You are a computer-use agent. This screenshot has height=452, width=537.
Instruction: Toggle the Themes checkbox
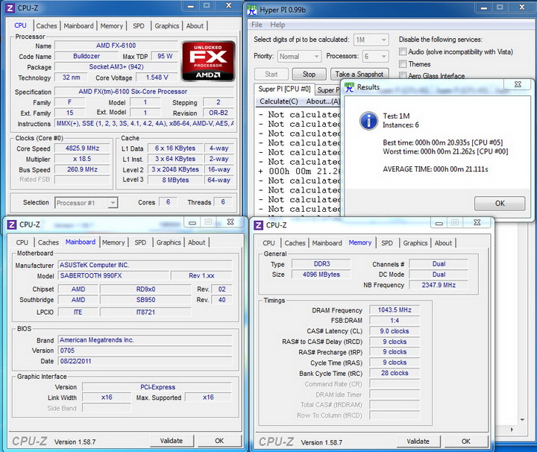403,64
